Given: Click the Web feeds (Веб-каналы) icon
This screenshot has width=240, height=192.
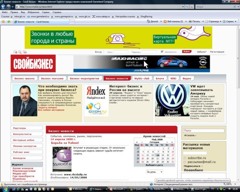Looking at the screenshot, I should click(165, 22).
